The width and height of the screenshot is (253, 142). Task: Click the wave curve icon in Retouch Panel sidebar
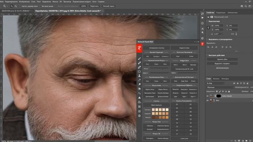(x=140, y=93)
